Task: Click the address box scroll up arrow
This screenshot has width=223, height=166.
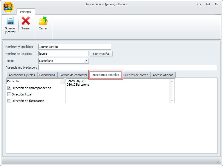Action: [172, 81]
